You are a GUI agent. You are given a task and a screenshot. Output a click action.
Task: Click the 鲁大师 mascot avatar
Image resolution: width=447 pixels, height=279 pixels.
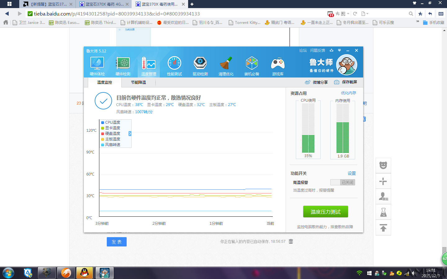click(x=347, y=65)
